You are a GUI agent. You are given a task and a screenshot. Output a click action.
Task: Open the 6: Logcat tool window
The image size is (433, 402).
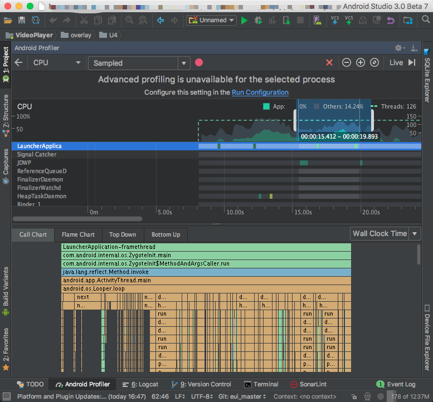tap(140, 384)
